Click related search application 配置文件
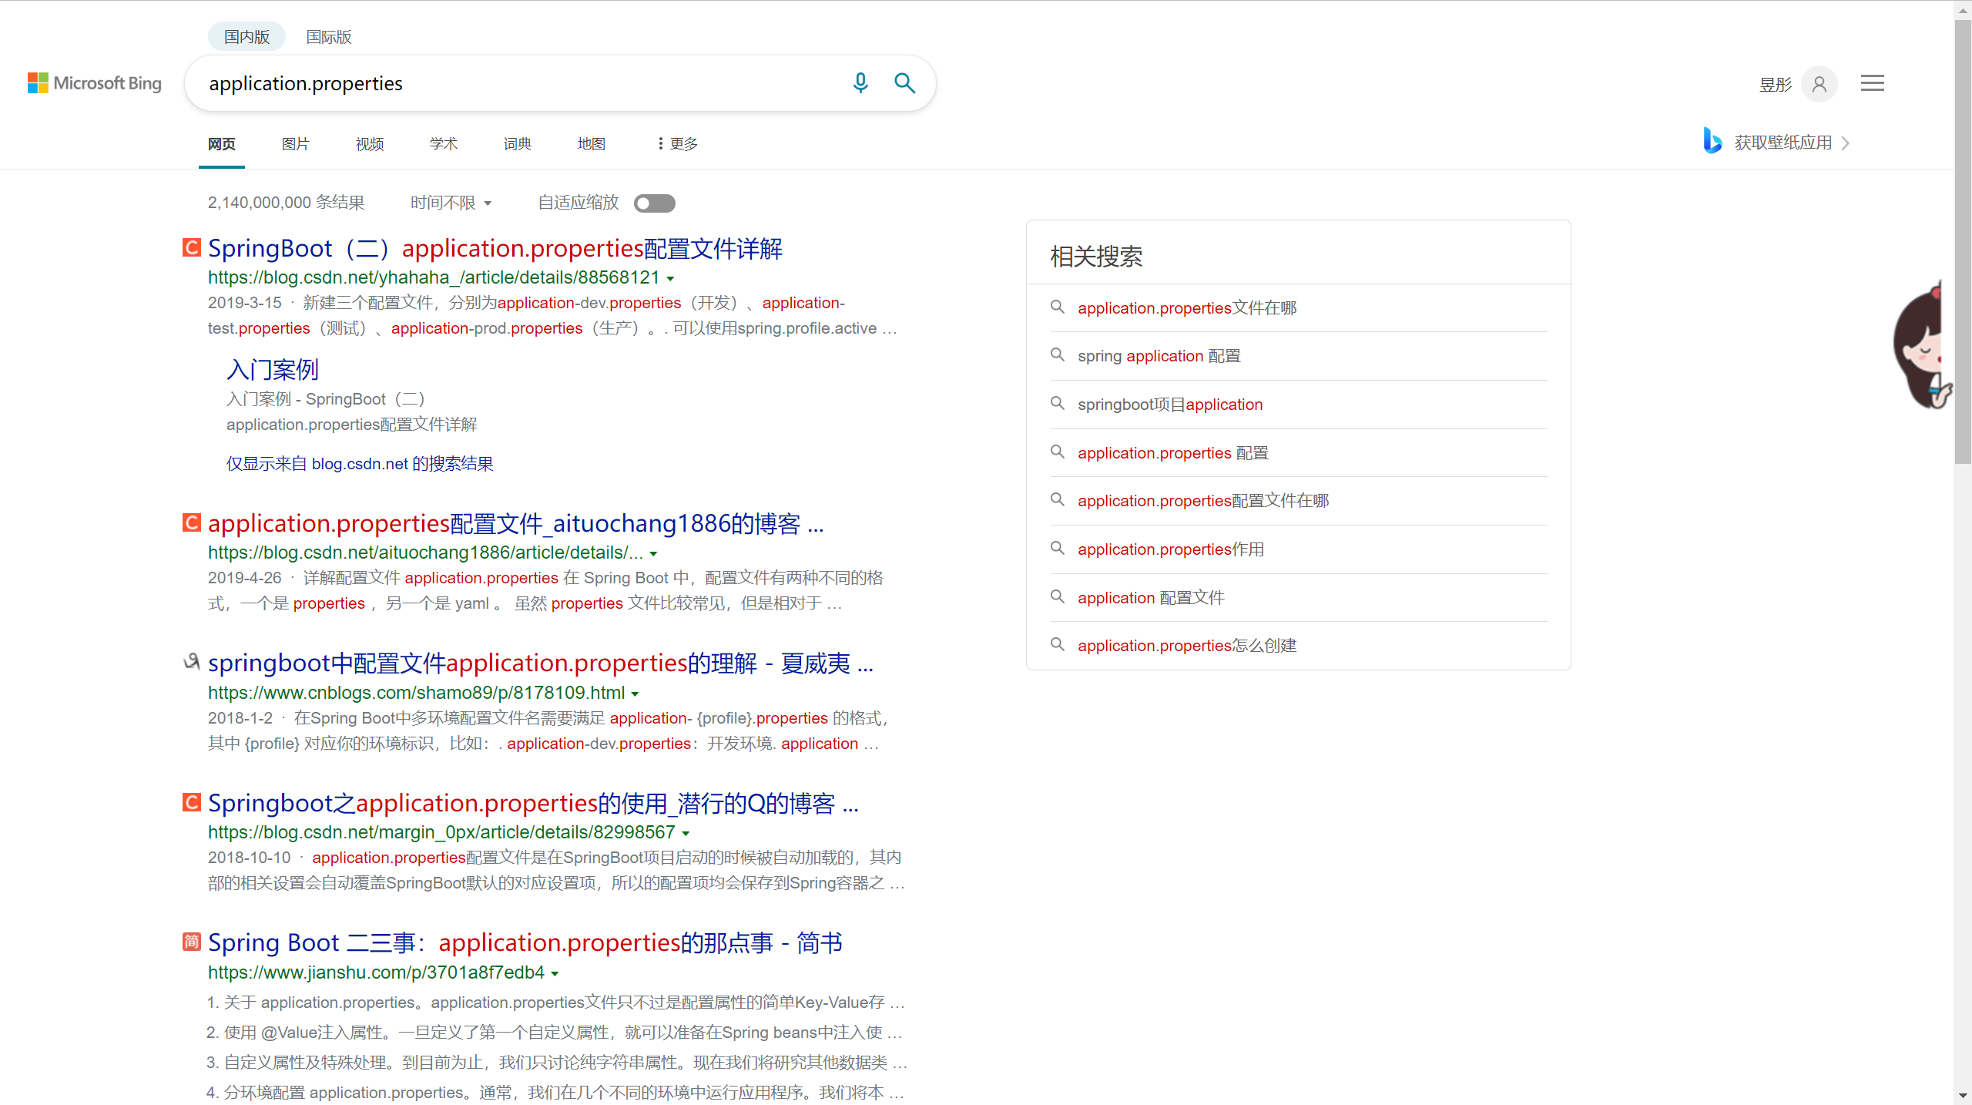 click(x=1151, y=598)
